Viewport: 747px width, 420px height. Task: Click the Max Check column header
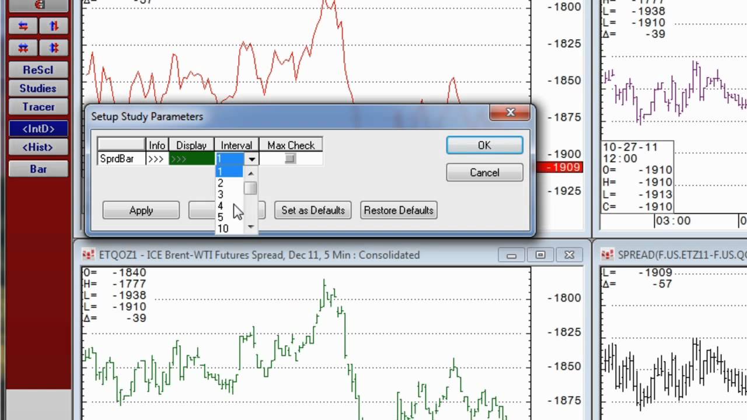[291, 145]
